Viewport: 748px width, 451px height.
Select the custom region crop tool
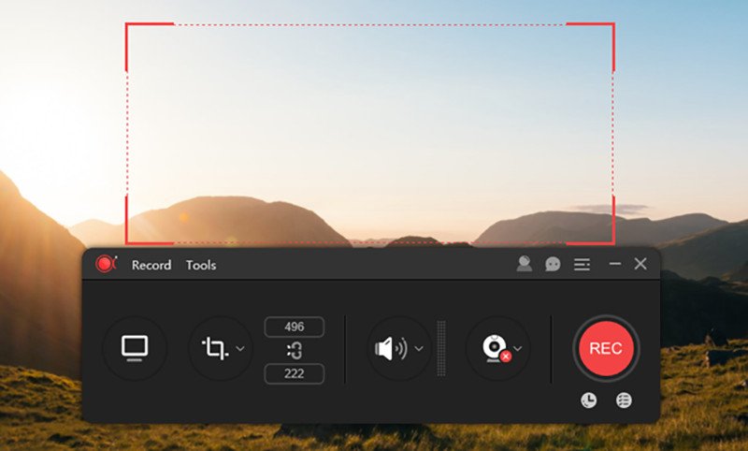(x=214, y=348)
